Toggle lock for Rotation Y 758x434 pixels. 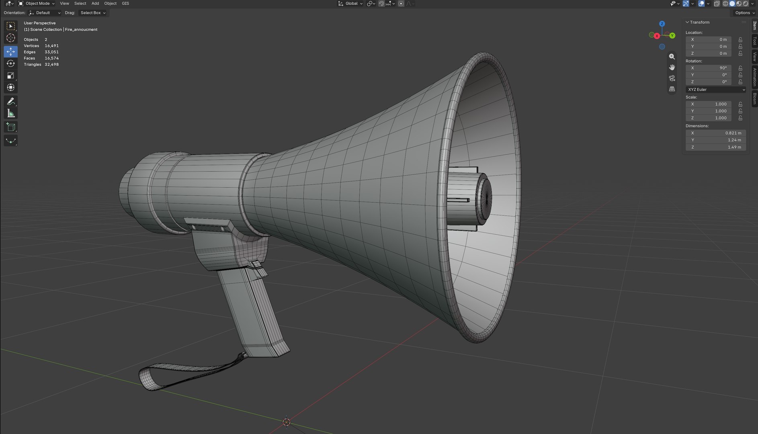click(740, 75)
